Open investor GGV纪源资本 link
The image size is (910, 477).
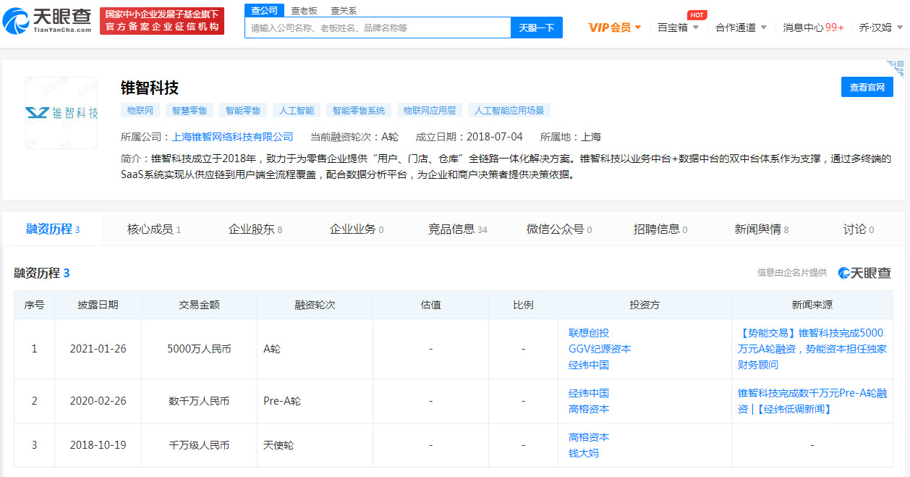[x=600, y=349]
